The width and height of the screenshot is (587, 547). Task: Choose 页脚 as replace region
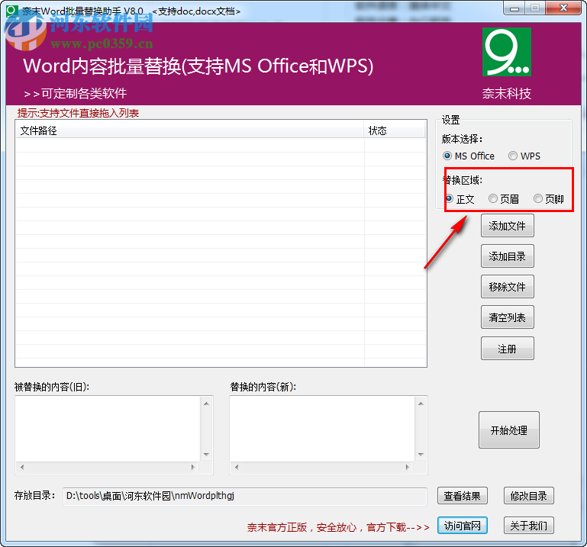549,198
